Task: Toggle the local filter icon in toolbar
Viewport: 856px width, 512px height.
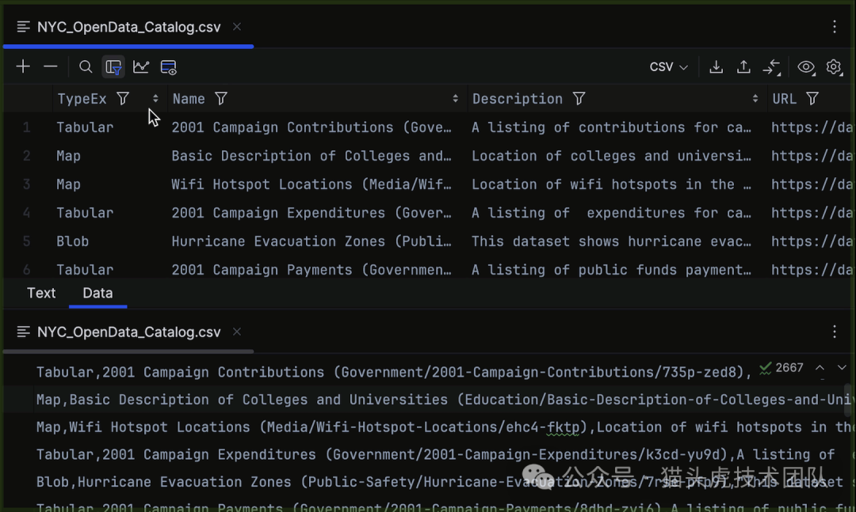Action: [x=113, y=67]
